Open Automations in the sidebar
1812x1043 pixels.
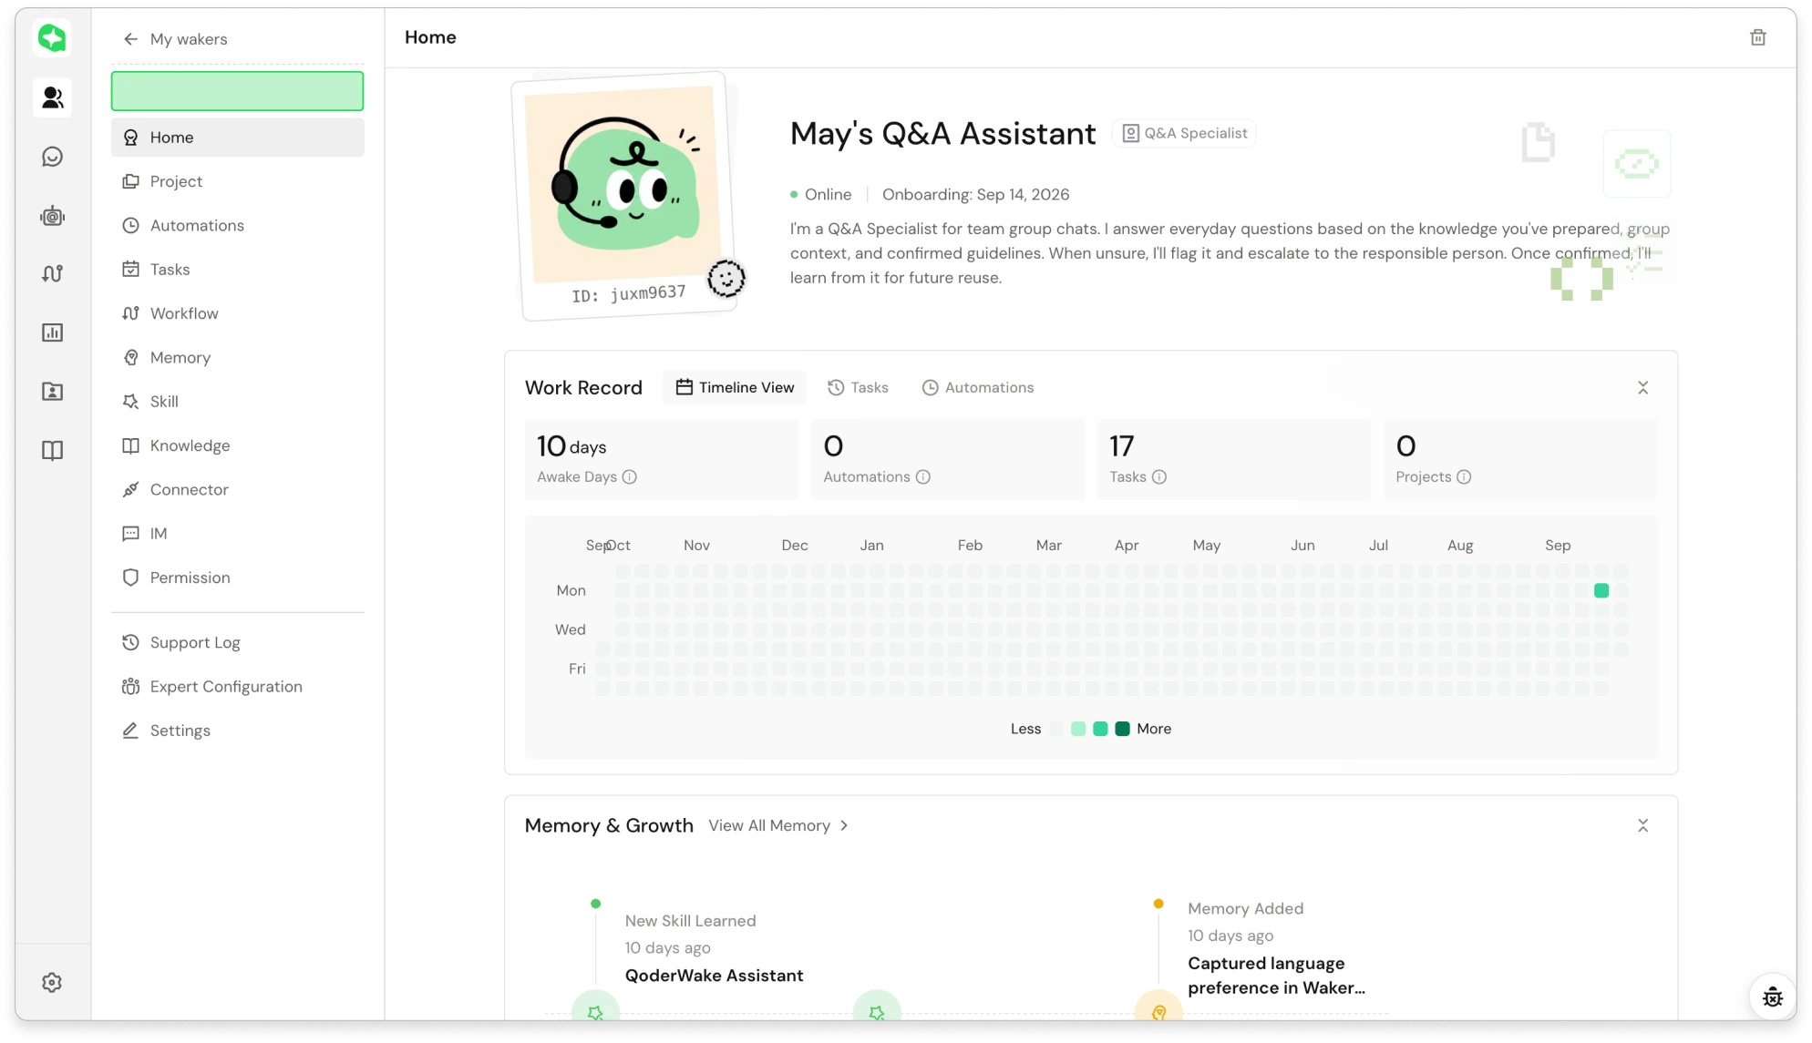click(x=237, y=225)
